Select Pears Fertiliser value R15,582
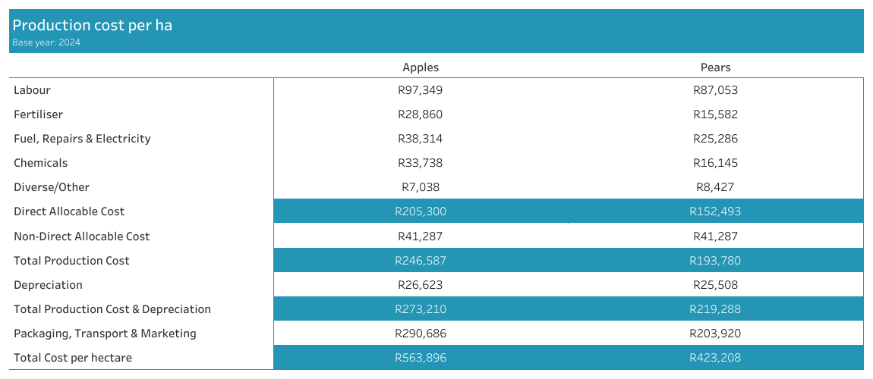The height and width of the screenshot is (379, 873). click(x=715, y=114)
